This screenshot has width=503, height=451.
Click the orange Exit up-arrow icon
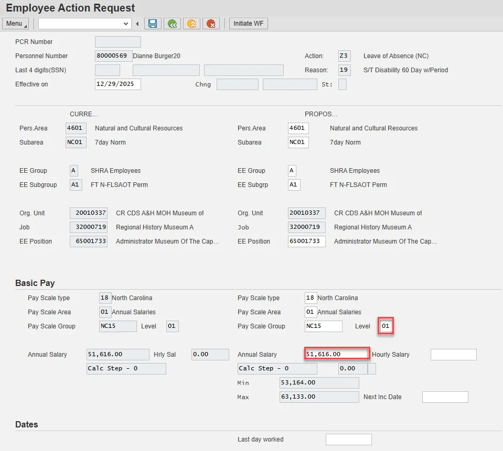click(x=191, y=24)
